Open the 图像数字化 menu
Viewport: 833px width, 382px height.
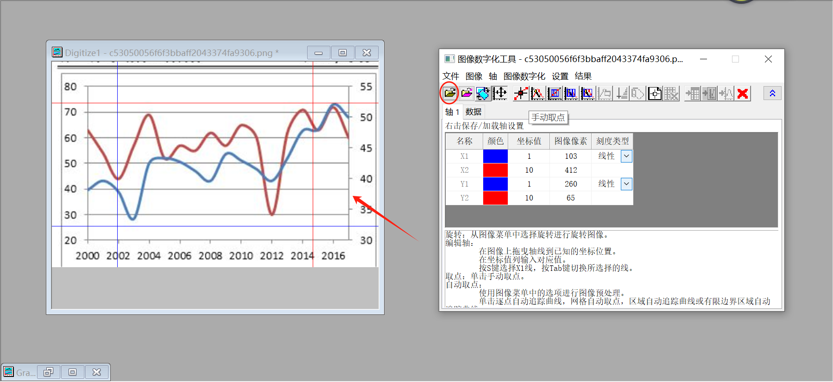pos(524,76)
